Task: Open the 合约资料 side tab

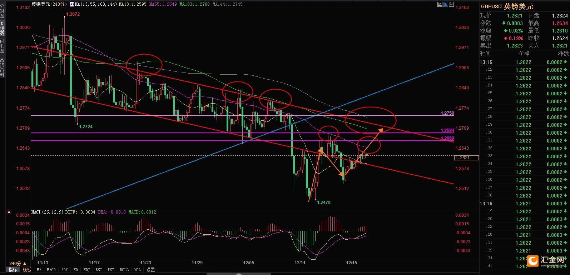Action: click(x=2, y=67)
